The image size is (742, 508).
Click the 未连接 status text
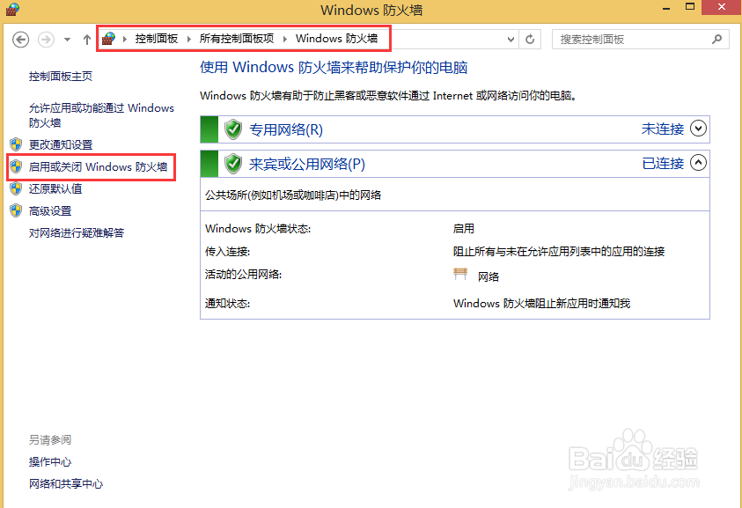[x=663, y=129]
